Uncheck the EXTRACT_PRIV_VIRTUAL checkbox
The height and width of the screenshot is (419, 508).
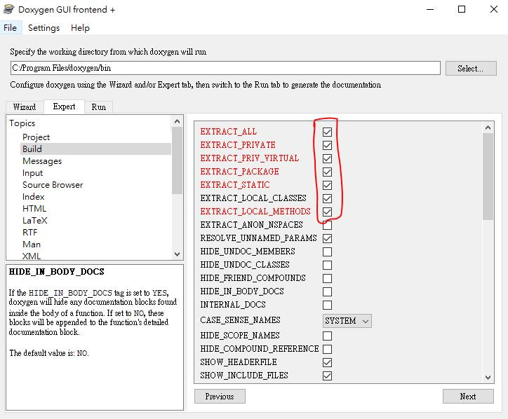[327, 158]
